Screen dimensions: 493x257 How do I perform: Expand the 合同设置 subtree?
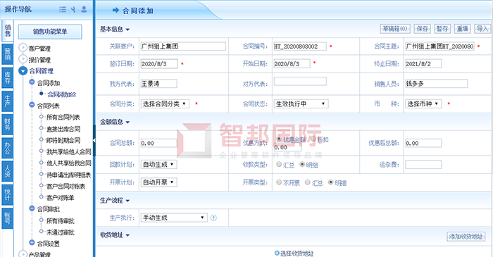point(32,242)
